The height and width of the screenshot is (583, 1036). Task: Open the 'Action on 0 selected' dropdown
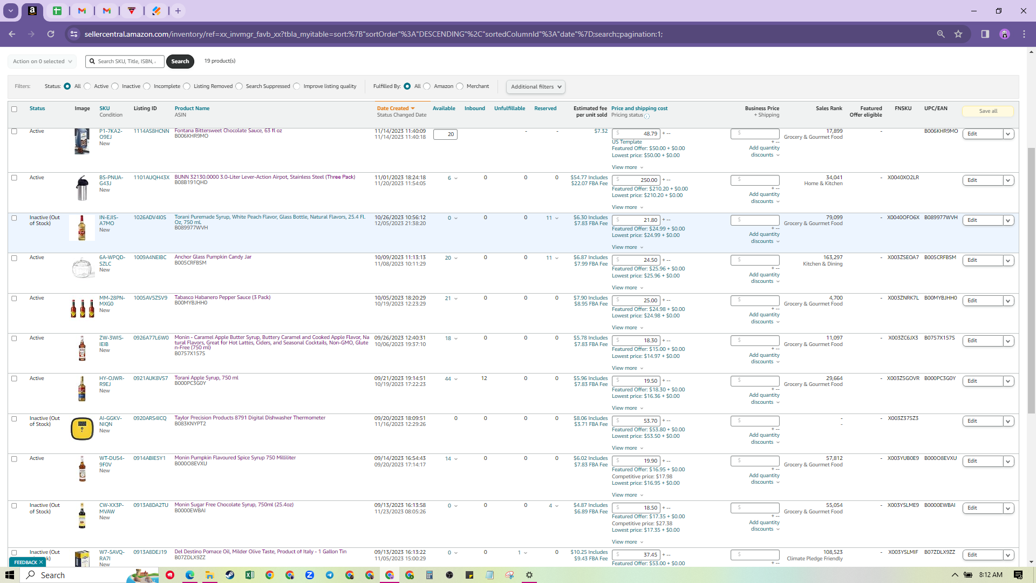(x=42, y=62)
